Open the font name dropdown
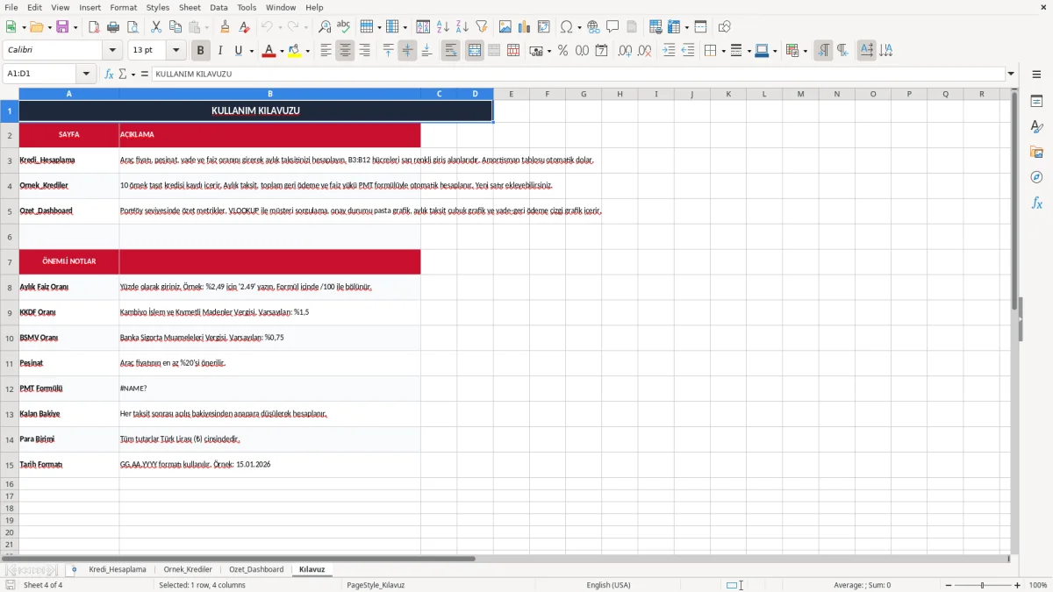Screen dimensions: 1053x592 pyautogui.click(x=111, y=51)
